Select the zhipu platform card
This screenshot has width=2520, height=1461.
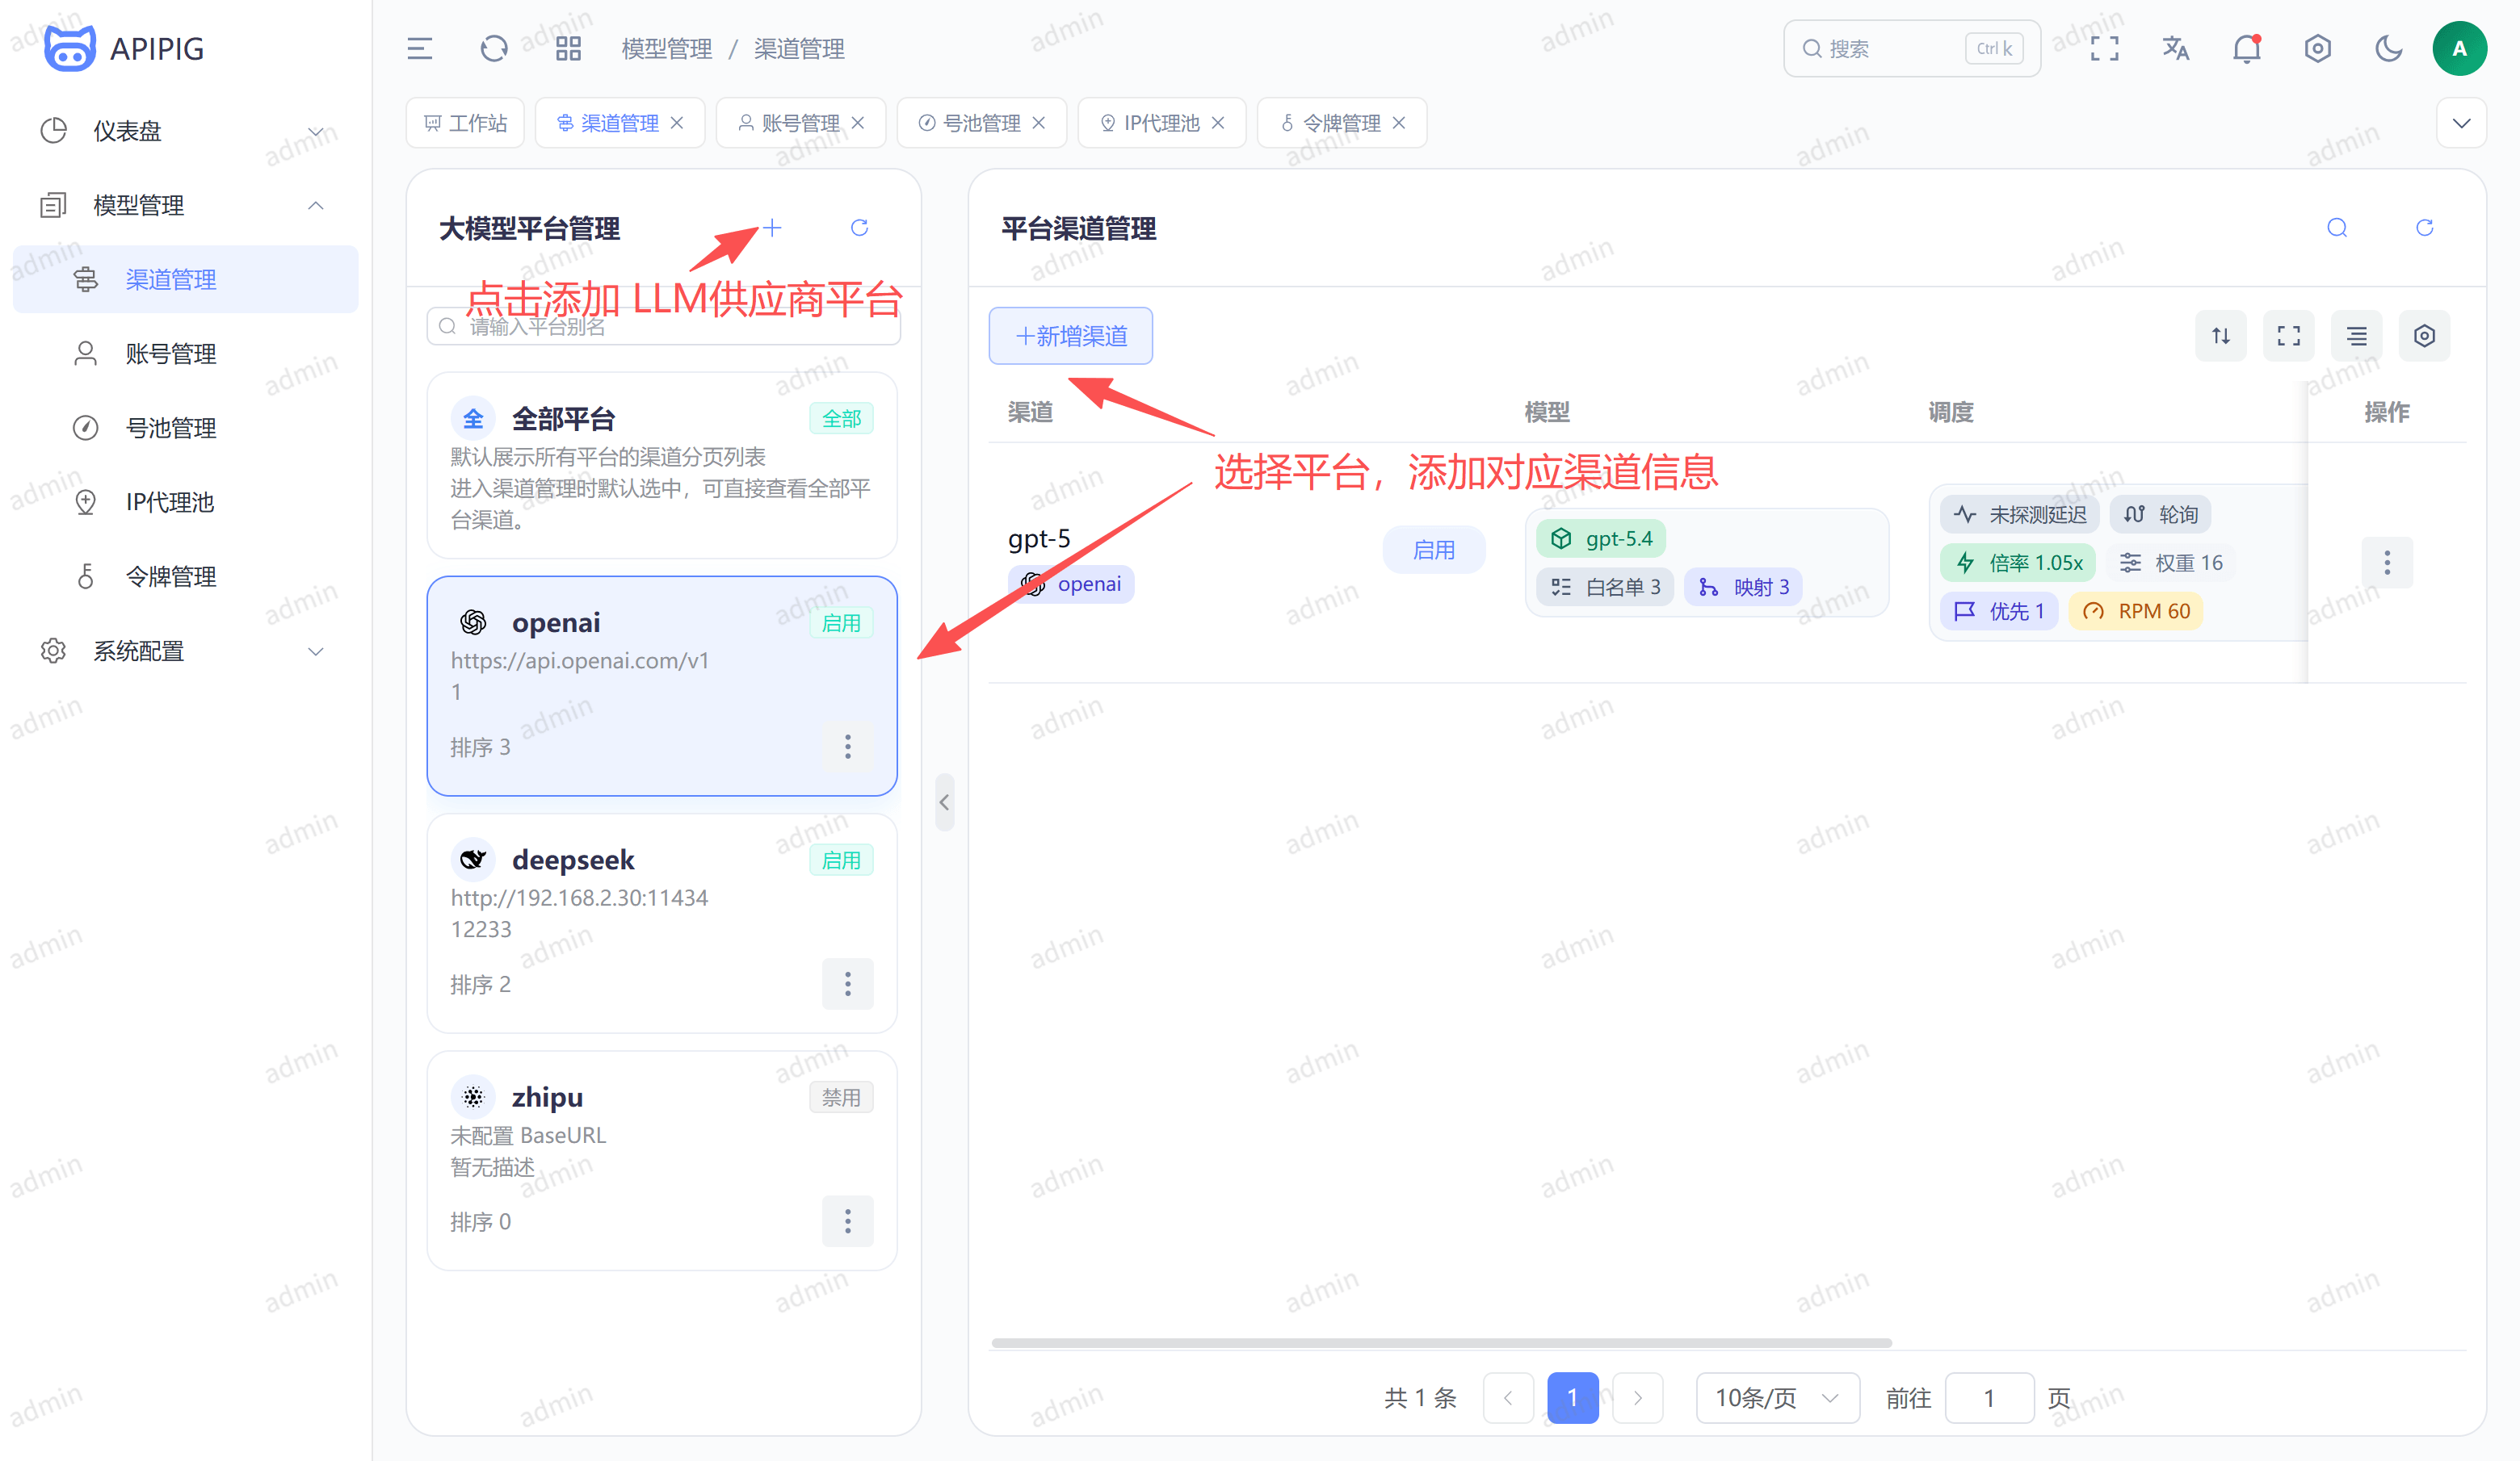point(661,1160)
